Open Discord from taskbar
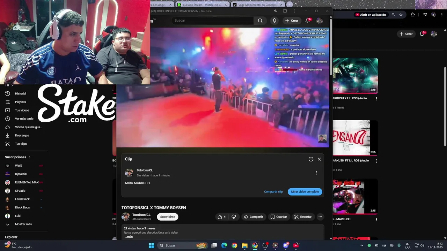 [286, 245]
